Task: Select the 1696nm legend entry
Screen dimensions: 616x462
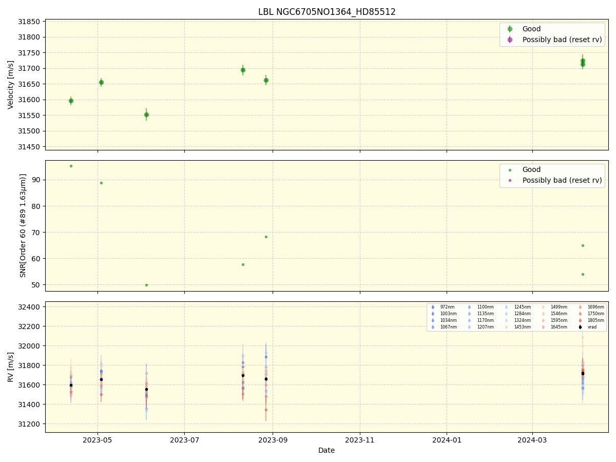Action: click(x=591, y=307)
